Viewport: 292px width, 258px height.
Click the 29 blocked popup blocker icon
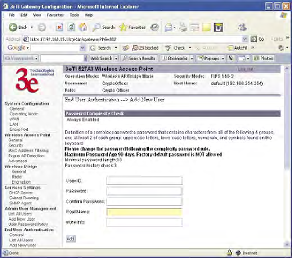pyautogui.click(x=145, y=48)
